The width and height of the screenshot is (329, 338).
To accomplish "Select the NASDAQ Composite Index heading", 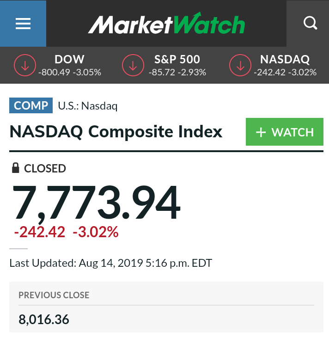I will pos(116,132).
